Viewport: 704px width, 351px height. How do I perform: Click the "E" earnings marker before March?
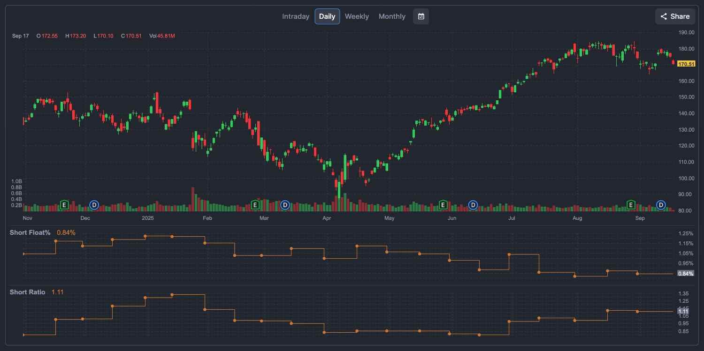255,205
